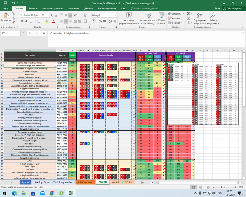Image resolution: width=246 pixels, height=197 pixels.
Task: Click the Clear eraser icon
Action: coord(189,23)
